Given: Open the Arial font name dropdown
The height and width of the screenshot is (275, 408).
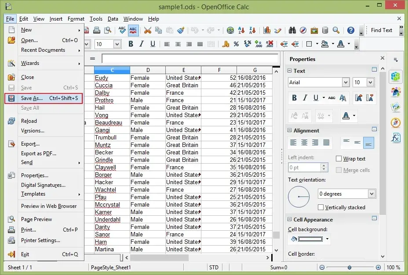Looking at the screenshot, I should point(346,82).
